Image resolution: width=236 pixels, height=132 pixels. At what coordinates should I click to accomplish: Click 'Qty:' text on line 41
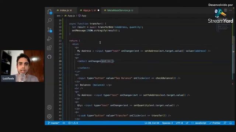pyautogui.click(x=80, y=105)
